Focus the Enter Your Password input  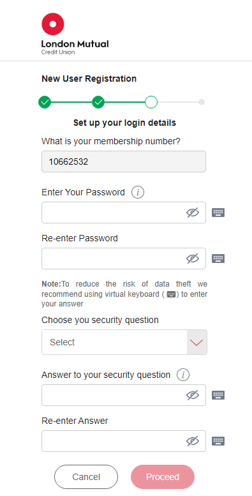pos(124,213)
